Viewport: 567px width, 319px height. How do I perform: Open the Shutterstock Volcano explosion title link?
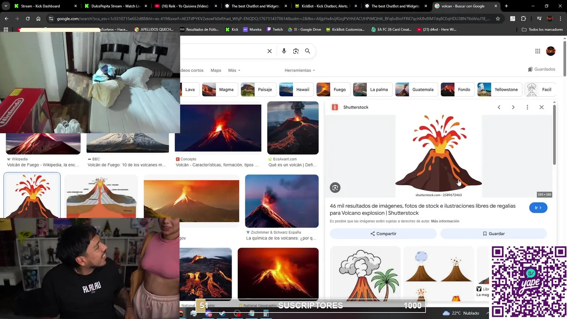[x=423, y=210]
